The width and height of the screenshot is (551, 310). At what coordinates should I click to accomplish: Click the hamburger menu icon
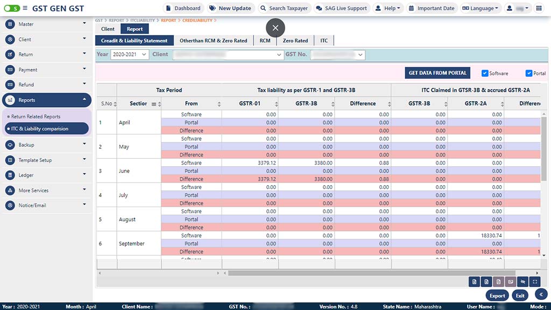(x=25, y=8)
